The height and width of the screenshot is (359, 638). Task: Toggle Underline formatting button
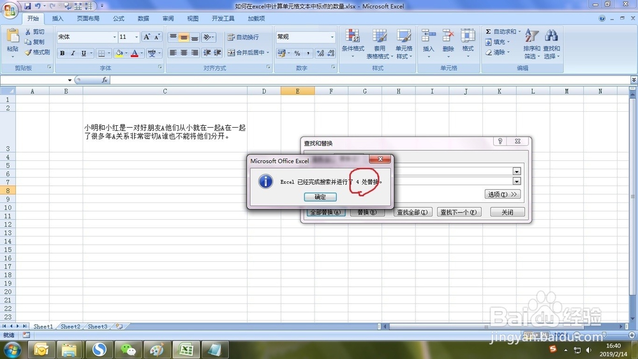pos(84,53)
